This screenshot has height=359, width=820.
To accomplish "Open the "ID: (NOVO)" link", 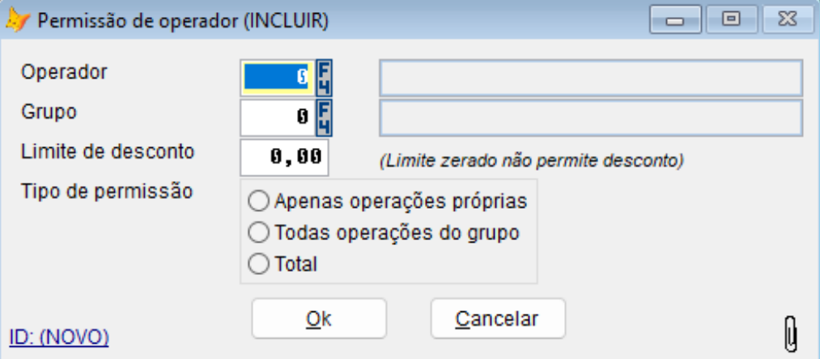I will [x=58, y=336].
